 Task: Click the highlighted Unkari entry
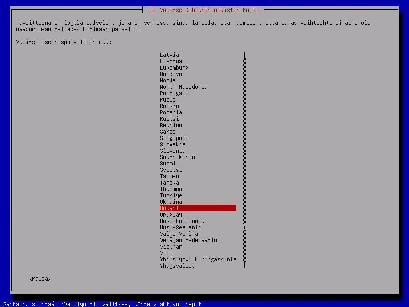point(198,208)
